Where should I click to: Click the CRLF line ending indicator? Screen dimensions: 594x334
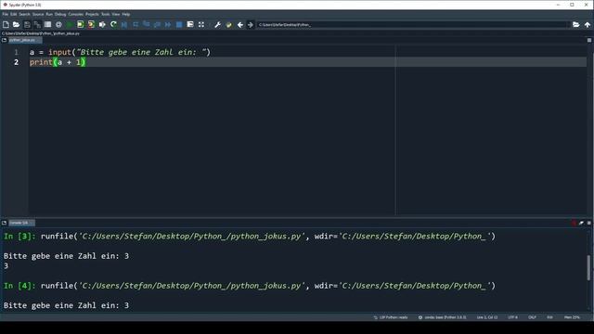click(532, 317)
